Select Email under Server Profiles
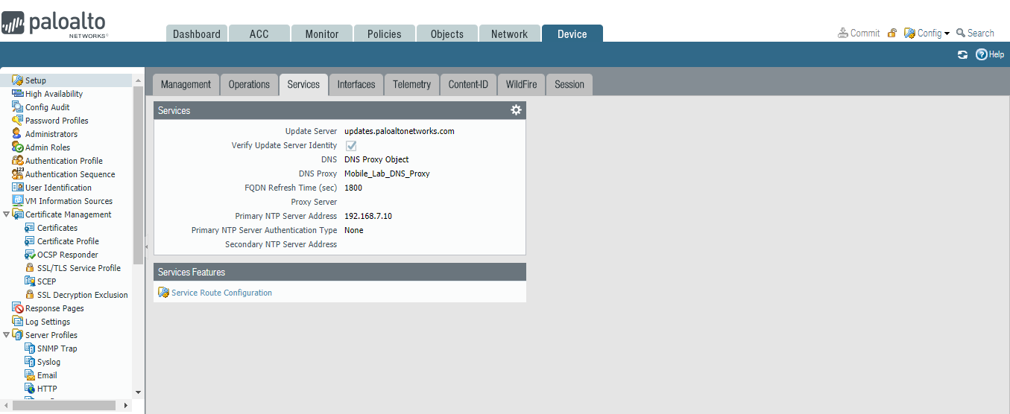Viewport: 1010px width, 414px height. click(x=47, y=375)
